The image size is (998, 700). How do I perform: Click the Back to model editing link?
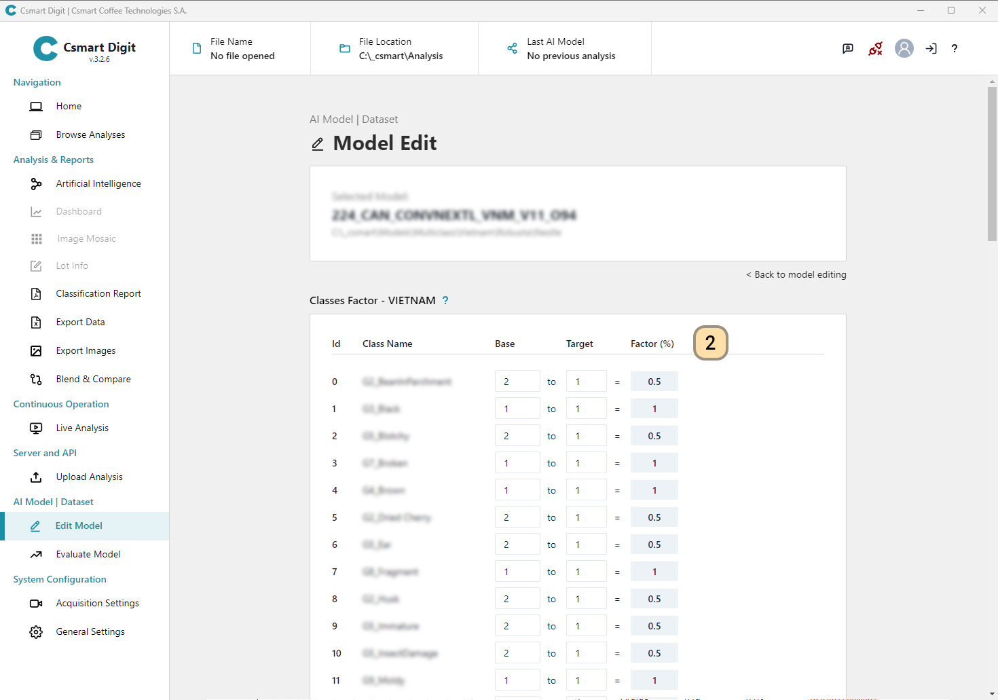(796, 274)
